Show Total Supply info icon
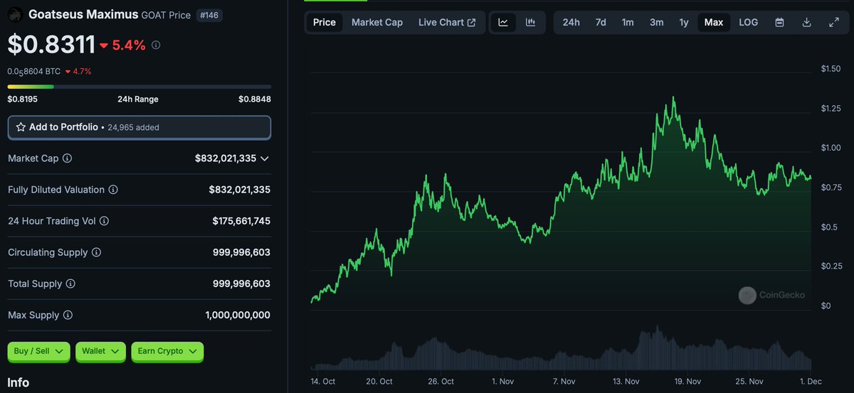The height and width of the screenshot is (393, 854). pos(70,284)
